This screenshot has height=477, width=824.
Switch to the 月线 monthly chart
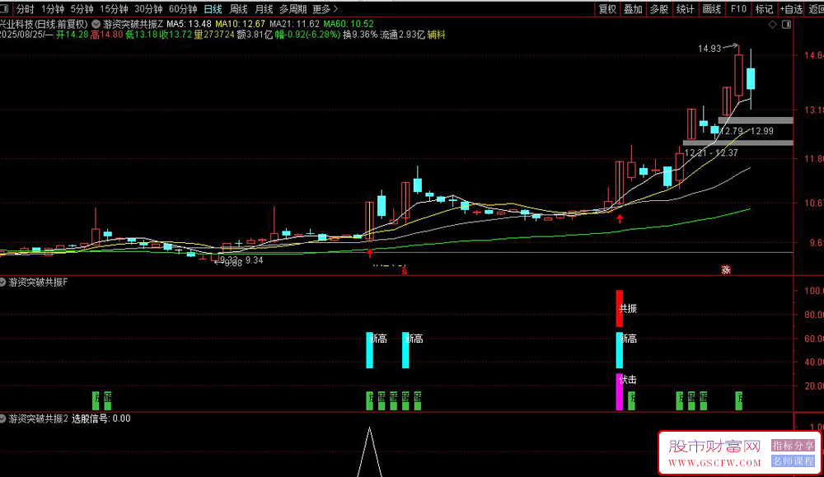264,9
